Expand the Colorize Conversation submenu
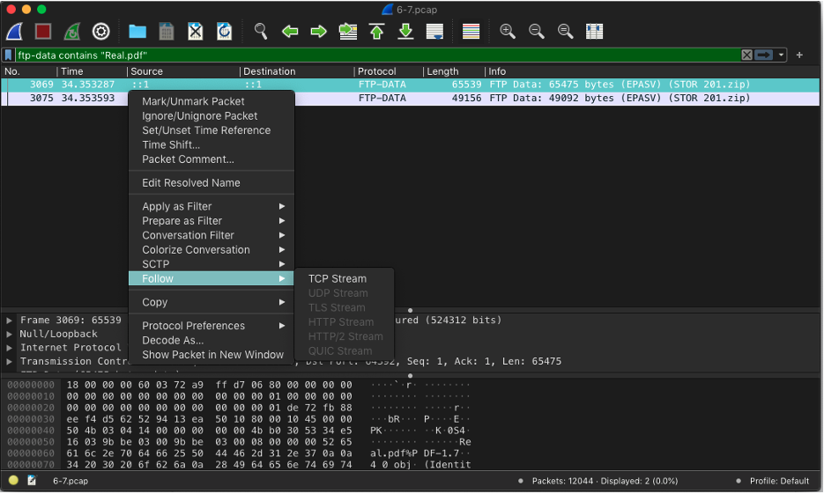Image resolution: width=824 pixels, height=494 pixels. coord(212,250)
